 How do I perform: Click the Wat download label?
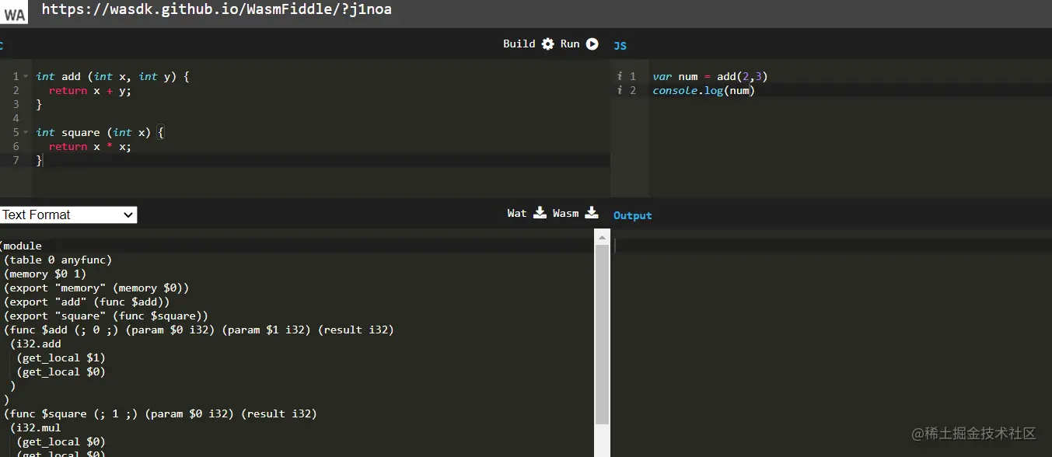point(517,213)
